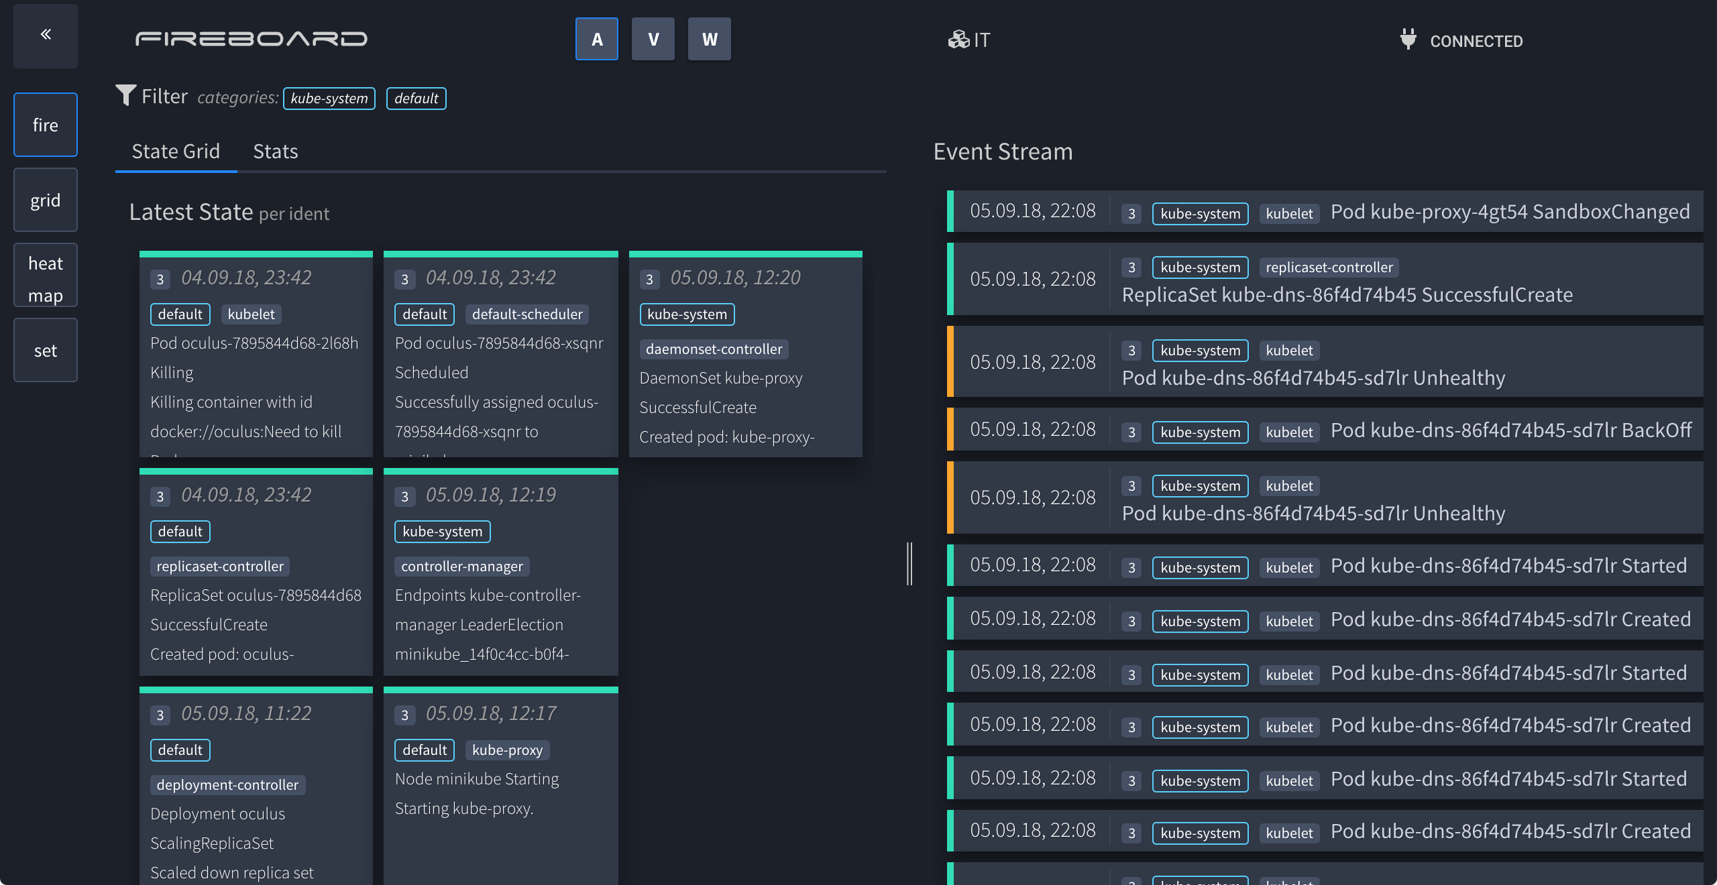The image size is (1717, 885).
Task: Switch to the Stats tab
Action: tap(275, 152)
